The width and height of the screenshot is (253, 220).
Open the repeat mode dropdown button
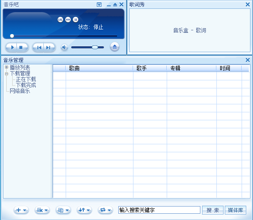pos(105,210)
